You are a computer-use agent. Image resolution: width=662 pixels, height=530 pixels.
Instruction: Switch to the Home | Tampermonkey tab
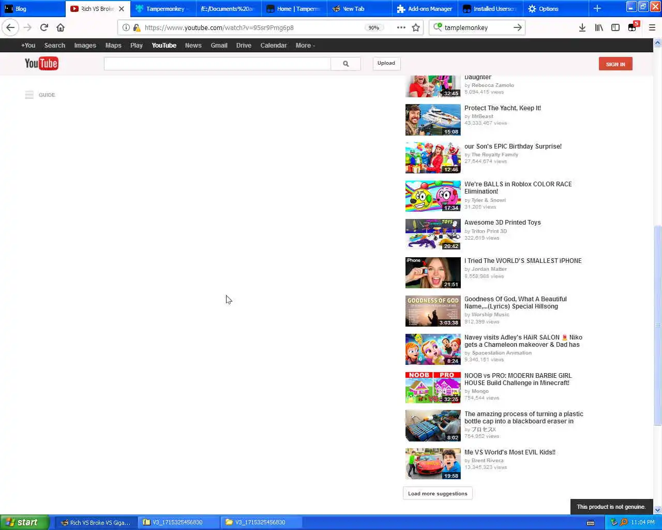[x=294, y=9]
